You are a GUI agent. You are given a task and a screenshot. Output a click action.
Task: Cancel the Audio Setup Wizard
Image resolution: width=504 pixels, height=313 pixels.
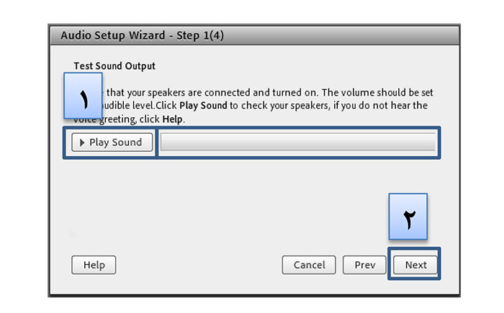point(309,265)
